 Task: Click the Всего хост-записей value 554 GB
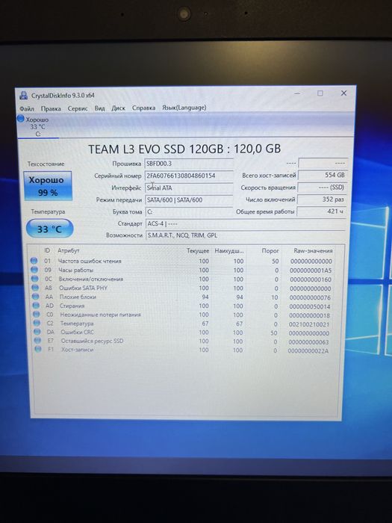pyautogui.click(x=323, y=175)
